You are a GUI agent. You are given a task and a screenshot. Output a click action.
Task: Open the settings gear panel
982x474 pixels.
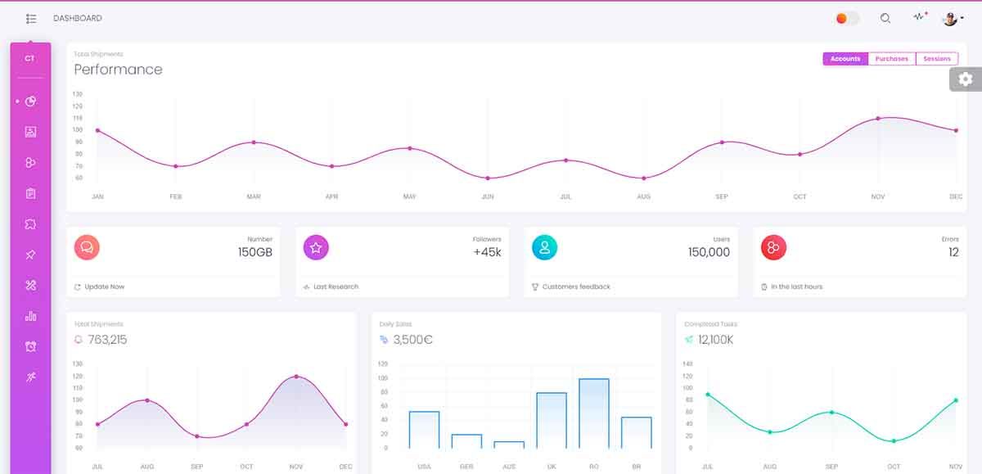(966, 79)
